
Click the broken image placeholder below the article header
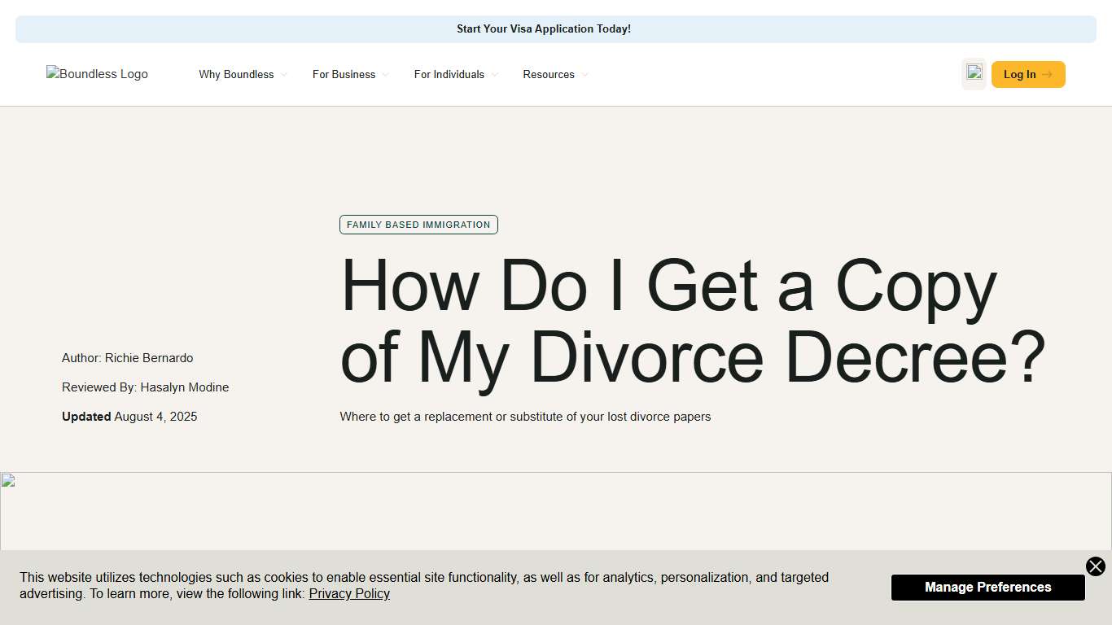click(8, 481)
